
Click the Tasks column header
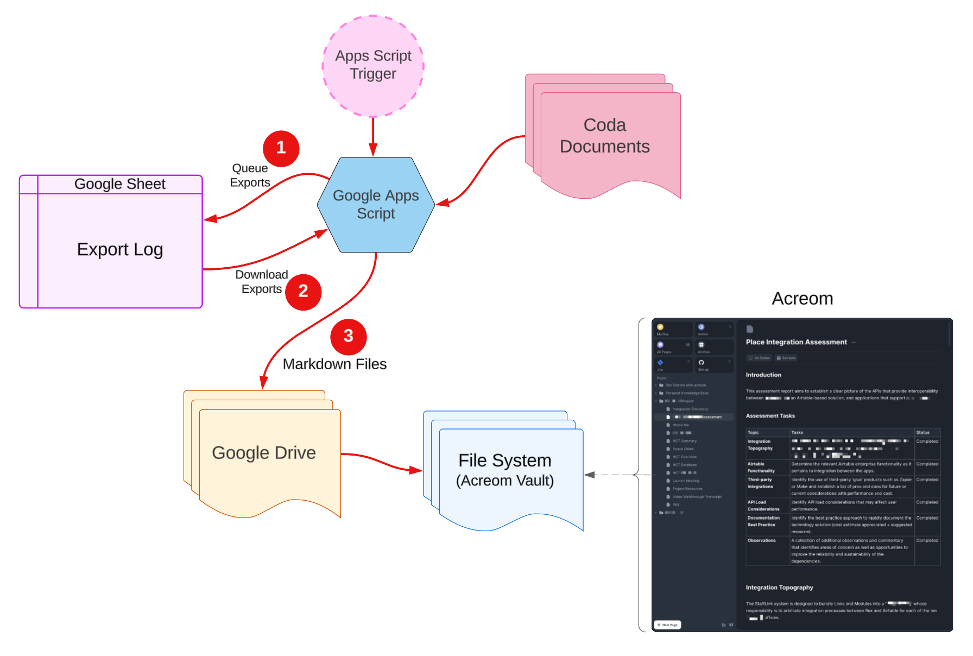(x=852, y=433)
